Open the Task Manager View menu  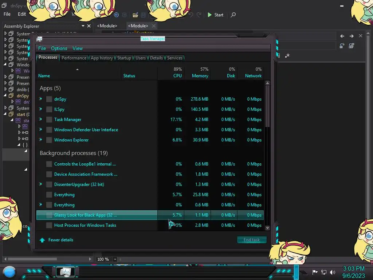coord(78,48)
